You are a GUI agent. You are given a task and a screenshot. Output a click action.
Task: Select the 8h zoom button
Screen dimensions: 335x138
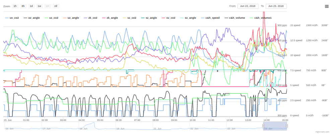[23, 6]
